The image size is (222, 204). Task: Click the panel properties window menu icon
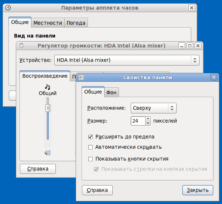coord(81,77)
